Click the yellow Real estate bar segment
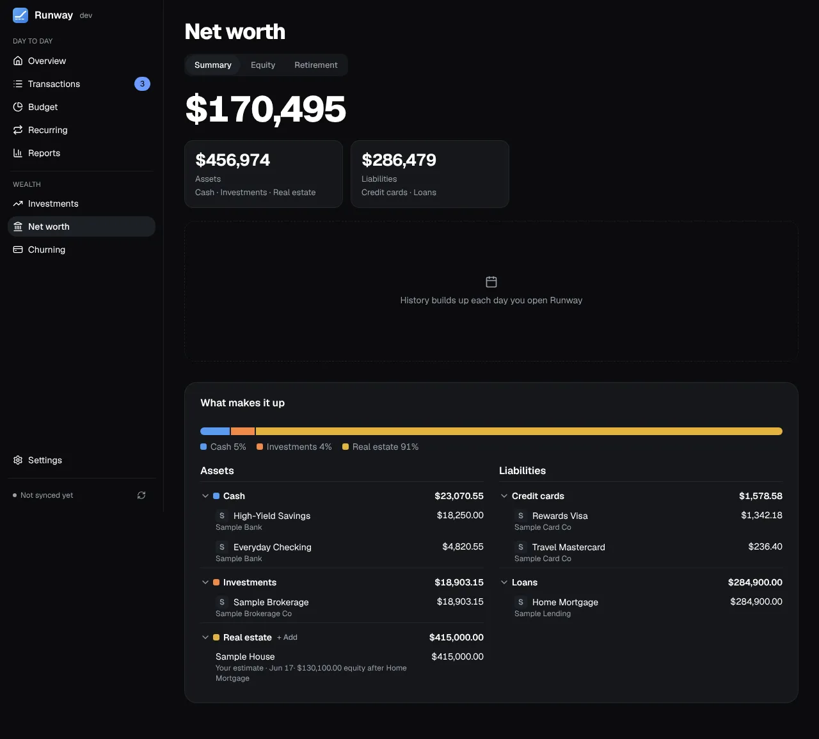 point(519,431)
